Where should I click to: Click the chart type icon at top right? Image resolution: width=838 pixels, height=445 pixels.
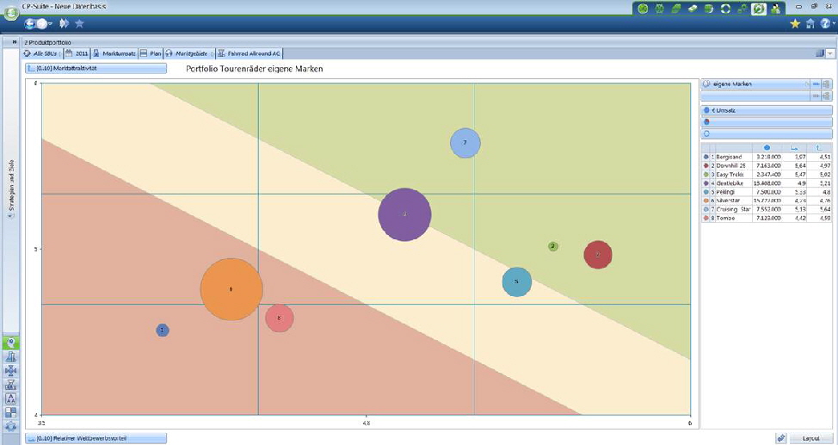820,53
